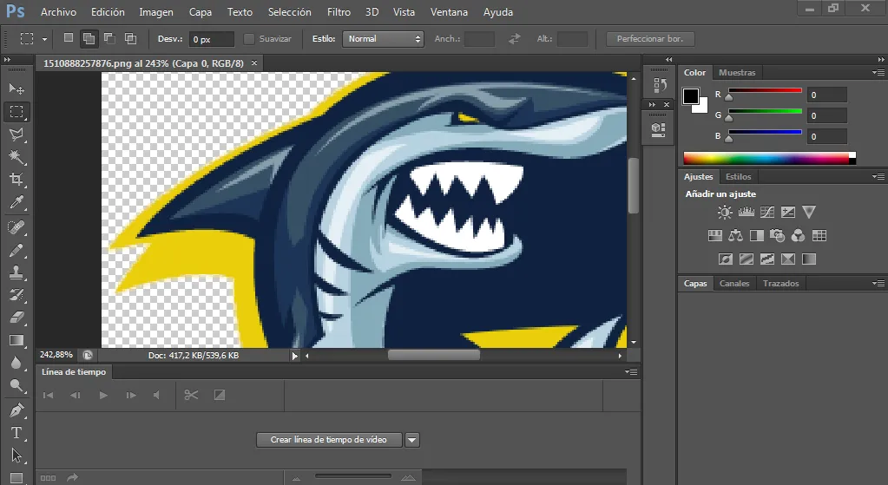Open the tool preset picker arrow

pos(45,39)
